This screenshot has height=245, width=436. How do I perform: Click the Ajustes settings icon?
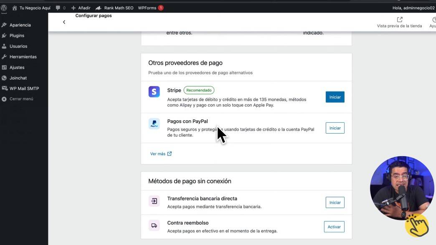4,67
